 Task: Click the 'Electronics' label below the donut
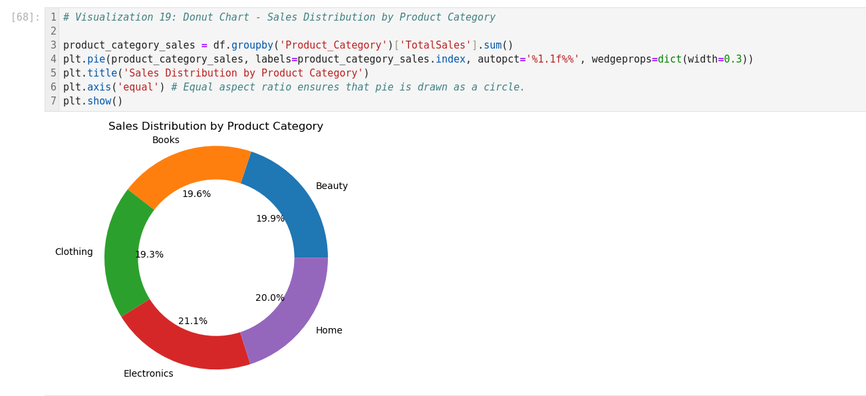148,374
